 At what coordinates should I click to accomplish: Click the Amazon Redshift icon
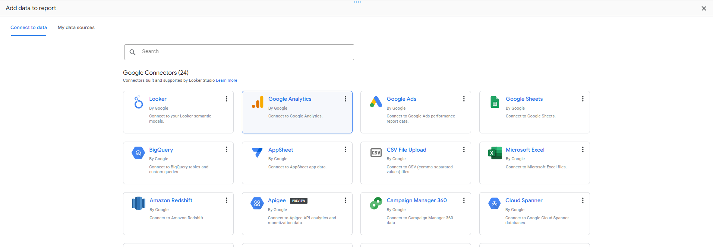(139, 203)
